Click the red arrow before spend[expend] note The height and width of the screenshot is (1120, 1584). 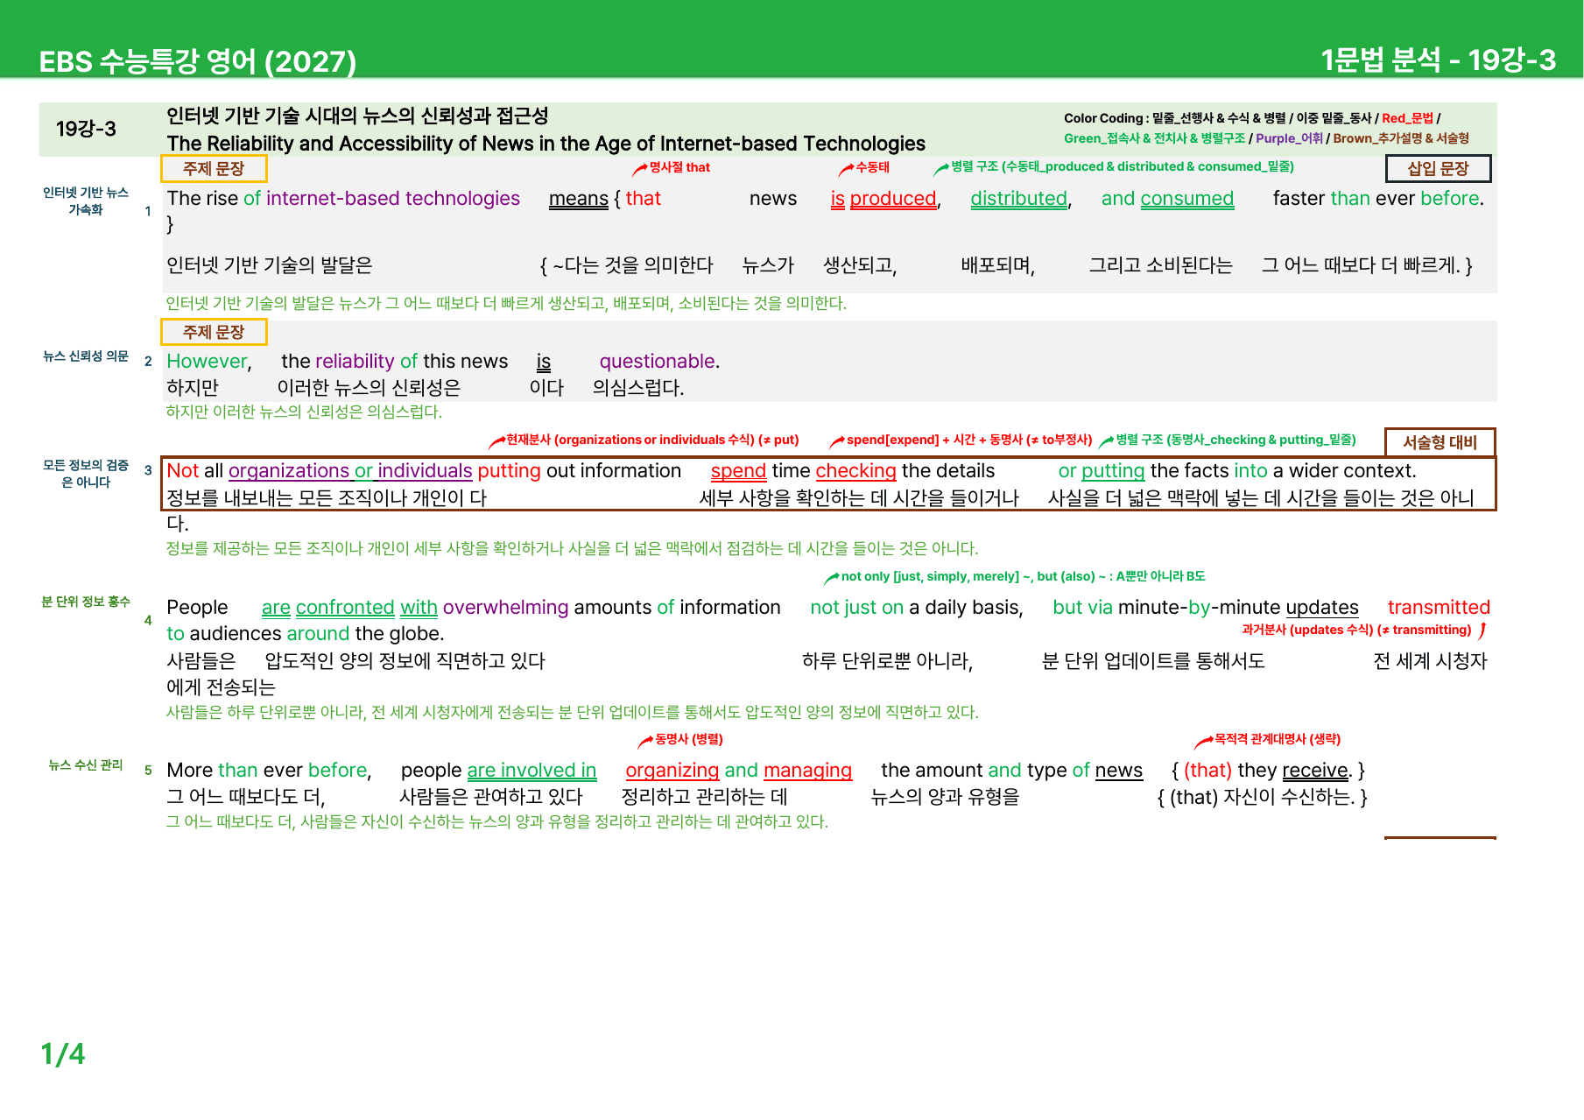[x=837, y=441]
